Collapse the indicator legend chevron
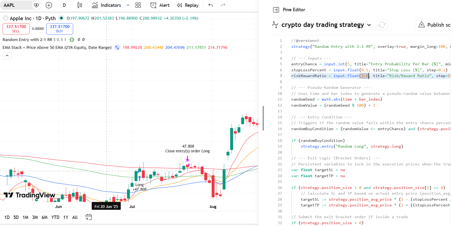 tap(7, 56)
